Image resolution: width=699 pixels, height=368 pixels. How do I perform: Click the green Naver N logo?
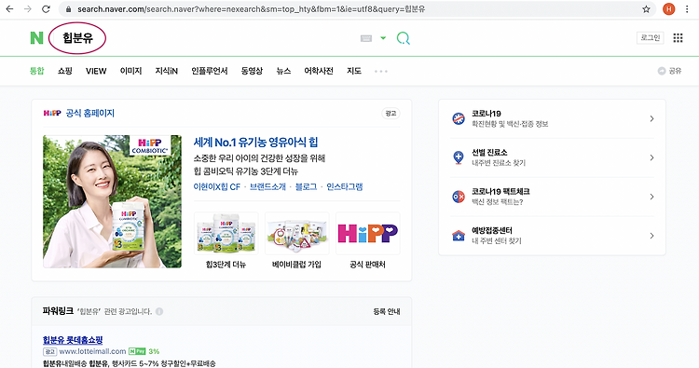36,38
